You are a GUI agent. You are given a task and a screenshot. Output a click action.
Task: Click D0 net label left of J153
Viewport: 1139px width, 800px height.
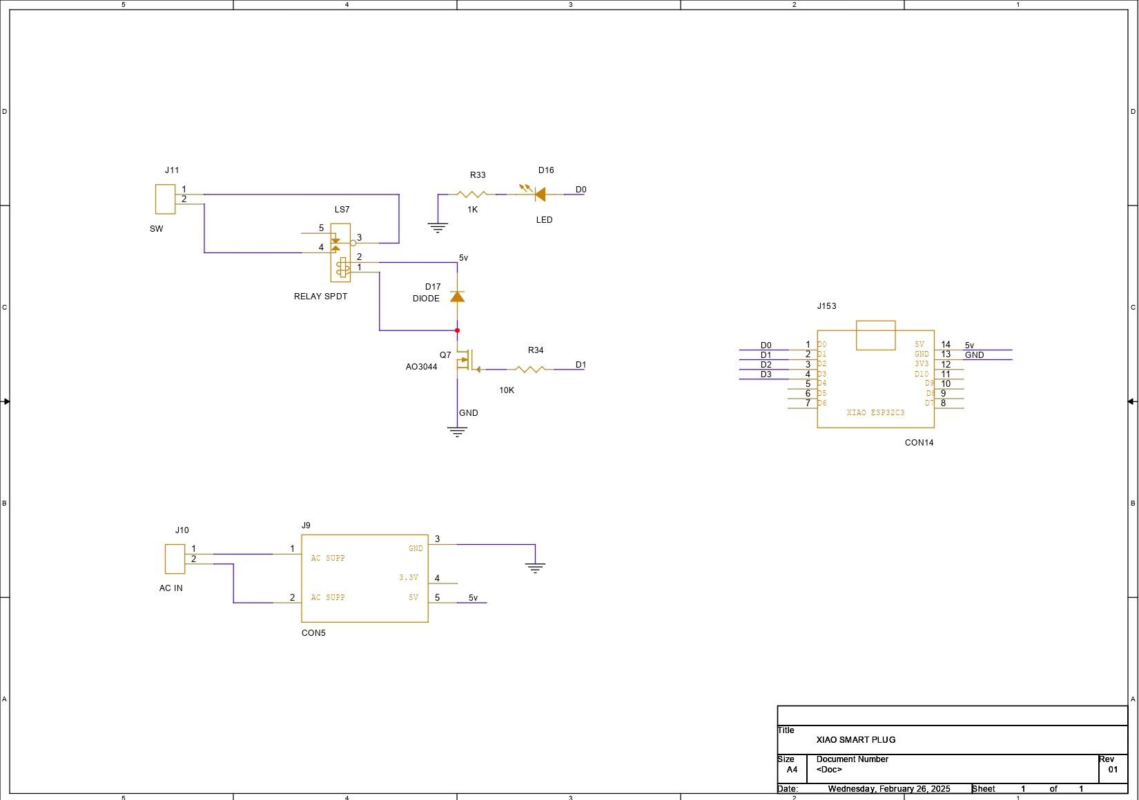pyautogui.click(x=766, y=346)
